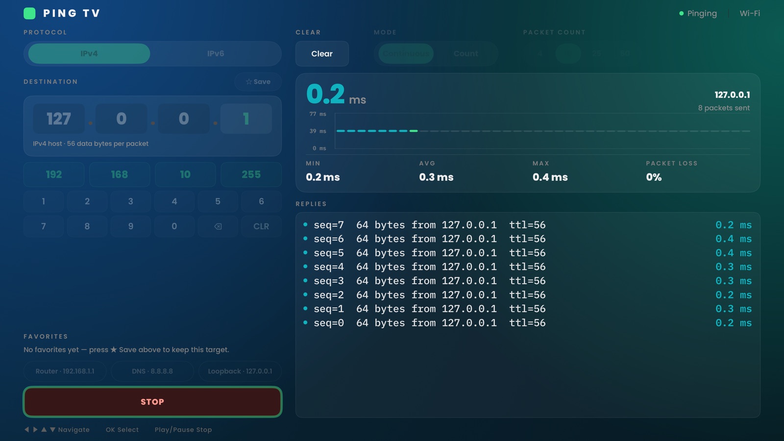Stop pinging with the STOP button
This screenshot has width=784, height=441.
(x=152, y=402)
